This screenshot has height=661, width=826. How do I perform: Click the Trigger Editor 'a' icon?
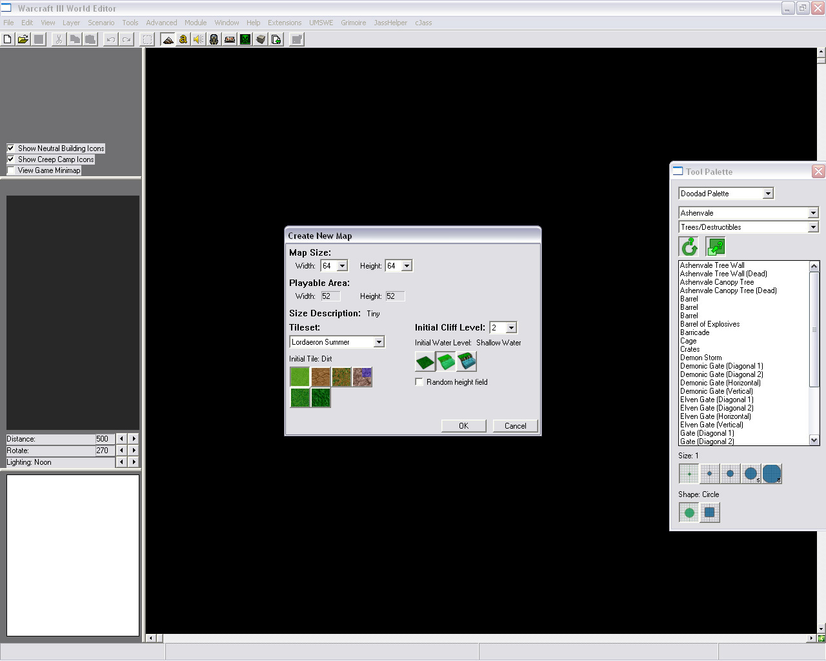[x=183, y=39]
